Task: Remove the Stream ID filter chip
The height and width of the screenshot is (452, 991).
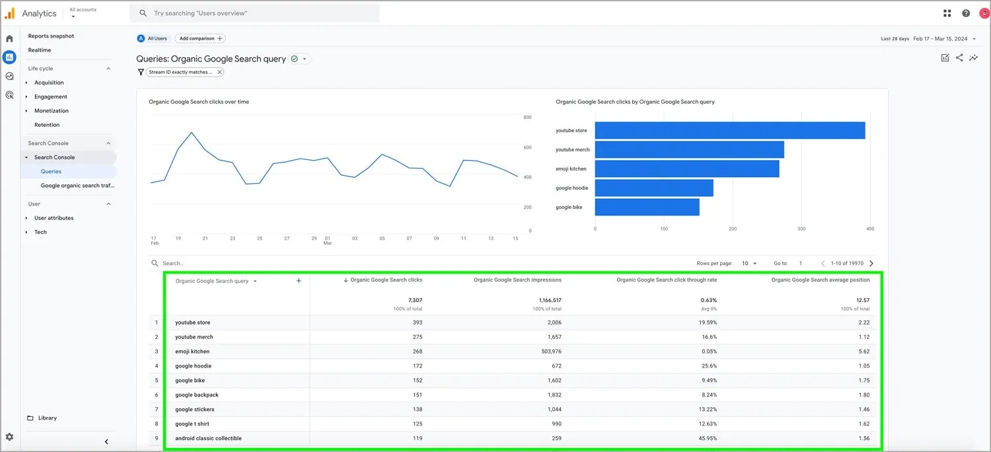Action: [x=219, y=72]
